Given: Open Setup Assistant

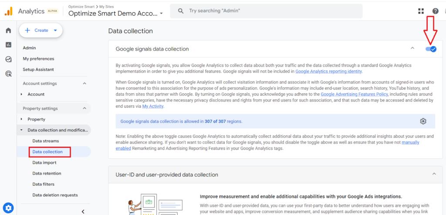Looking at the screenshot, I should pos(38,69).
